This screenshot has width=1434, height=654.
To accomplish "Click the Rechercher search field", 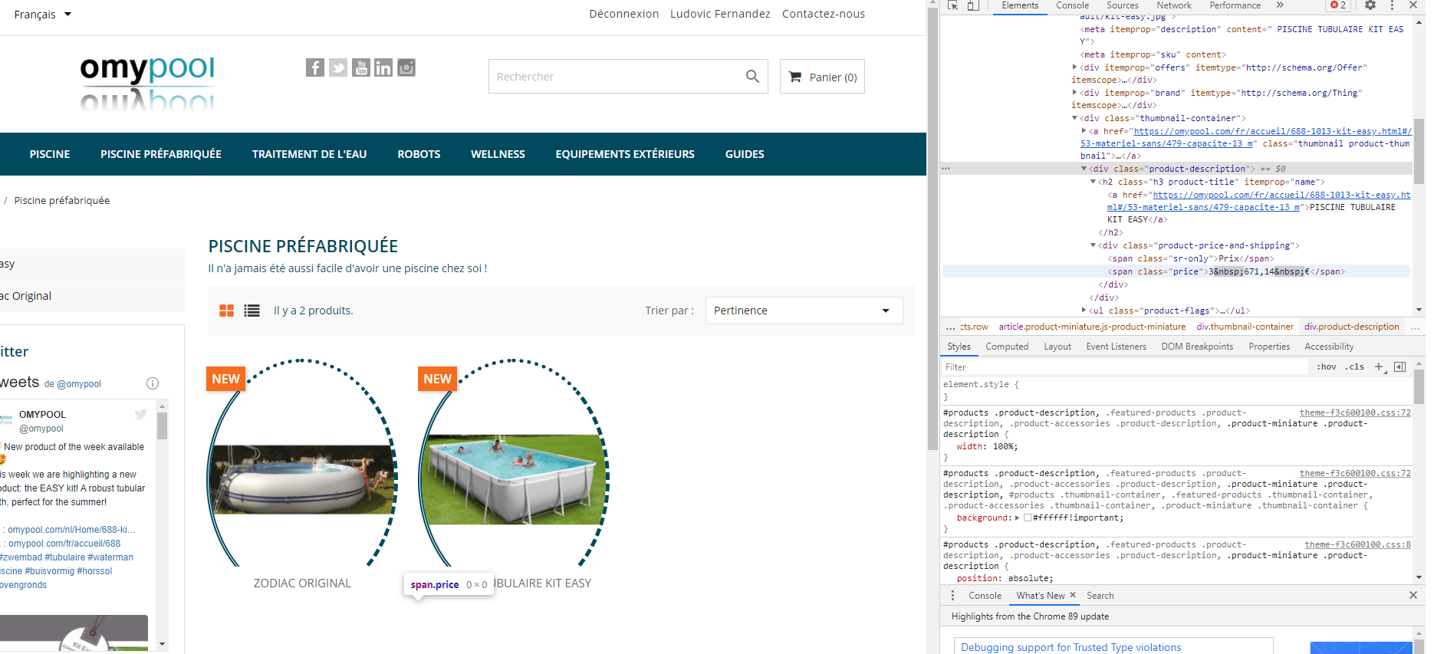I will pyautogui.click(x=613, y=77).
